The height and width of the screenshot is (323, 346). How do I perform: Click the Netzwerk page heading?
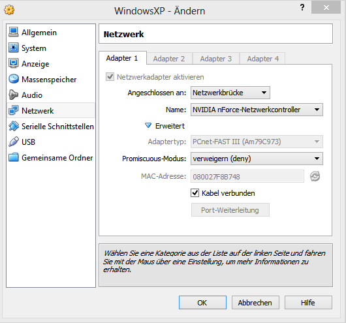tap(123, 34)
